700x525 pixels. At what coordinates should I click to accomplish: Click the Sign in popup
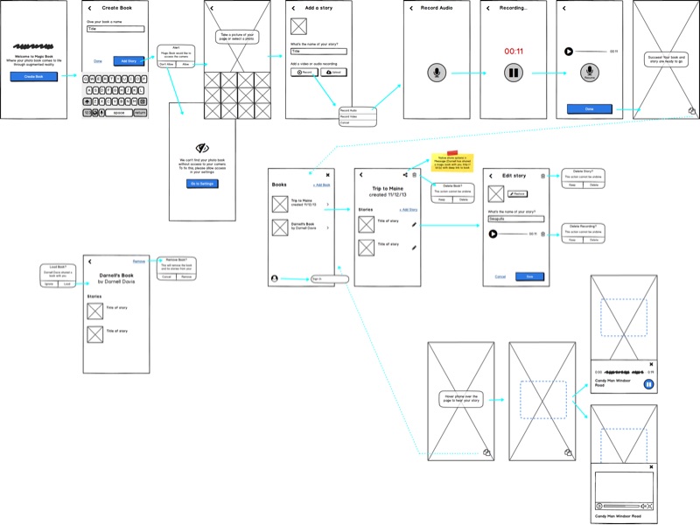[x=330, y=279]
